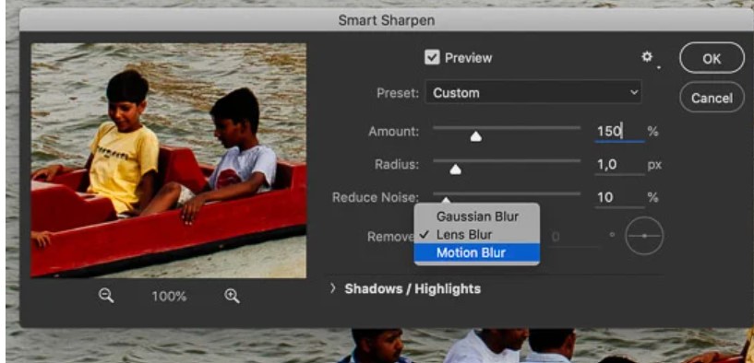Open the Smart Sharpen gear settings menu
The height and width of the screenshot is (363, 754).
point(648,58)
